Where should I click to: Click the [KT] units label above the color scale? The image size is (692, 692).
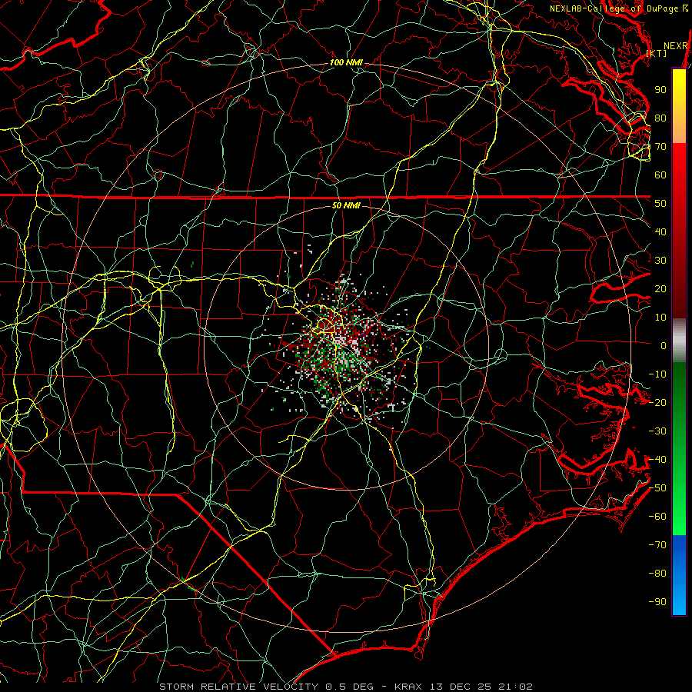657,53
